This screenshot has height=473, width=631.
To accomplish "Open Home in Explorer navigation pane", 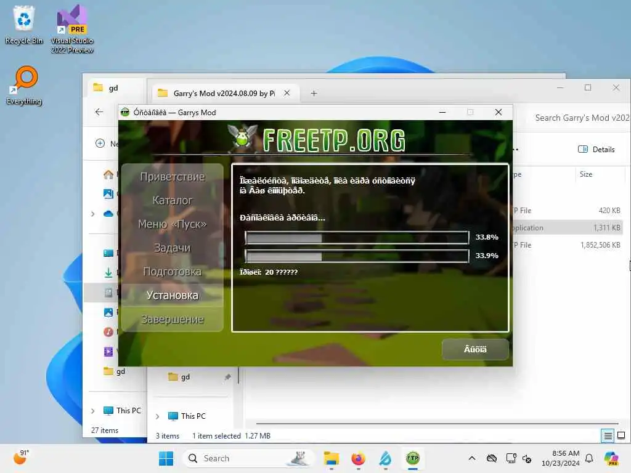I will click(x=108, y=174).
